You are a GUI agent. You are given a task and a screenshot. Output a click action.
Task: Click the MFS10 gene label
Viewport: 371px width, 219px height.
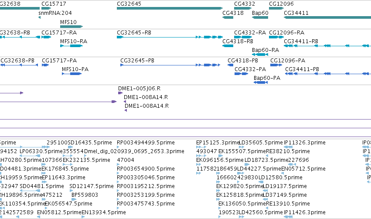68,22
